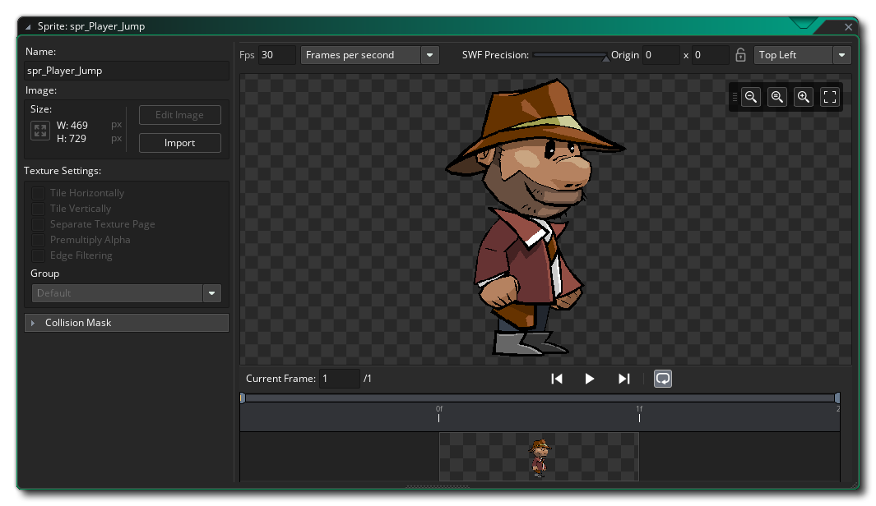
Task: Close the spr_Player_Jump sprite window
Action: [848, 27]
